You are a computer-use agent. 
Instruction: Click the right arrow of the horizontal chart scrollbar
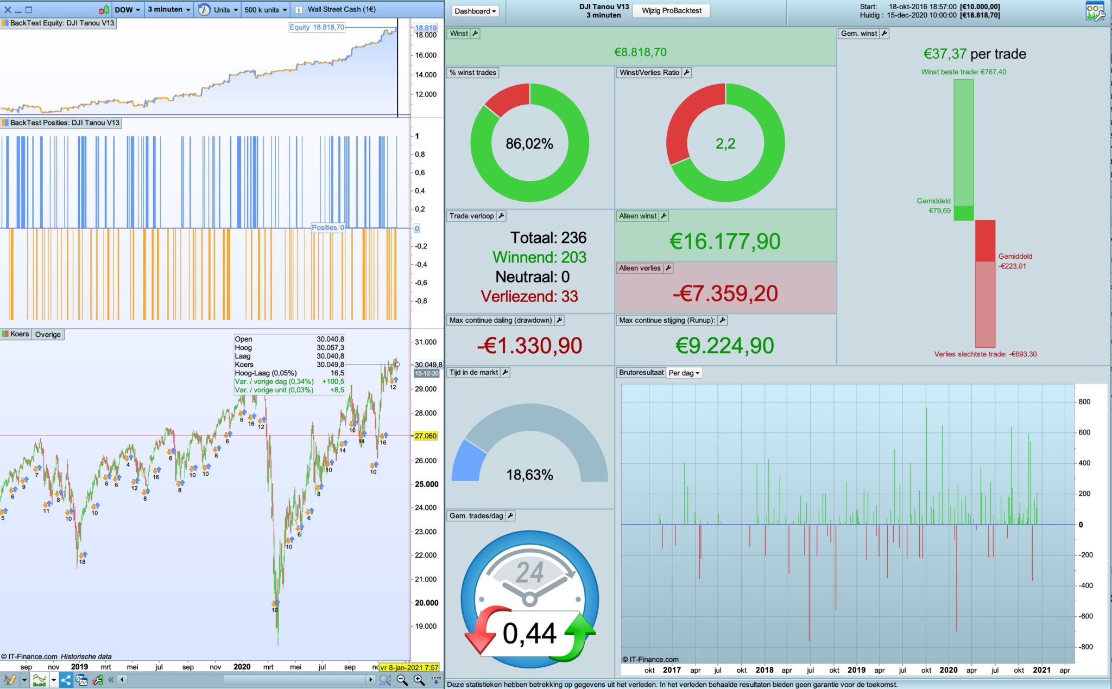[371, 679]
